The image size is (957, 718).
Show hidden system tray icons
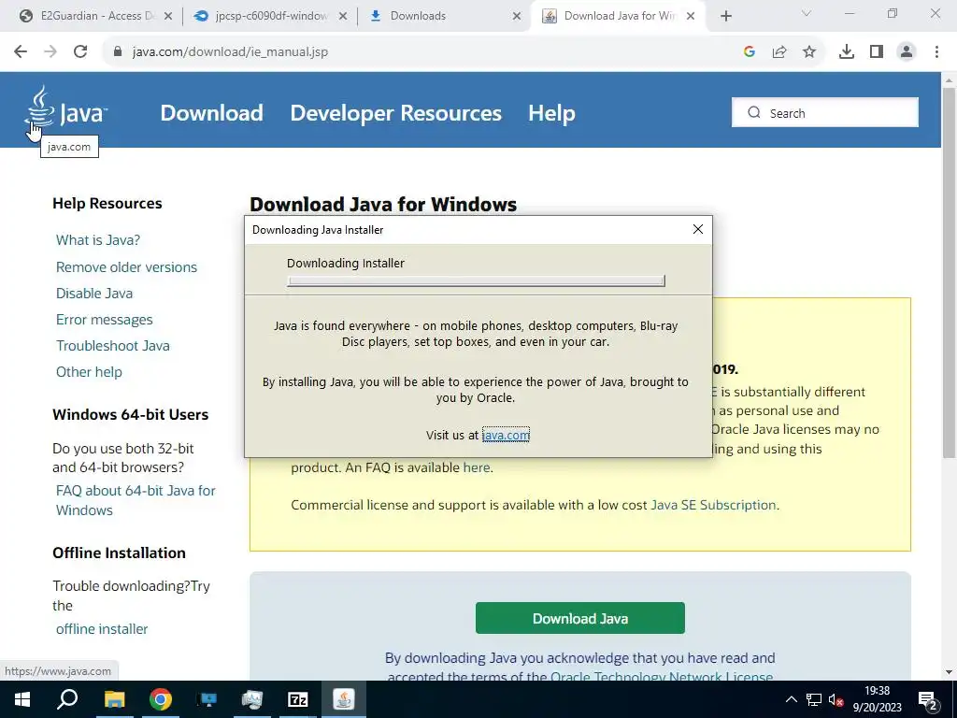[791, 699]
